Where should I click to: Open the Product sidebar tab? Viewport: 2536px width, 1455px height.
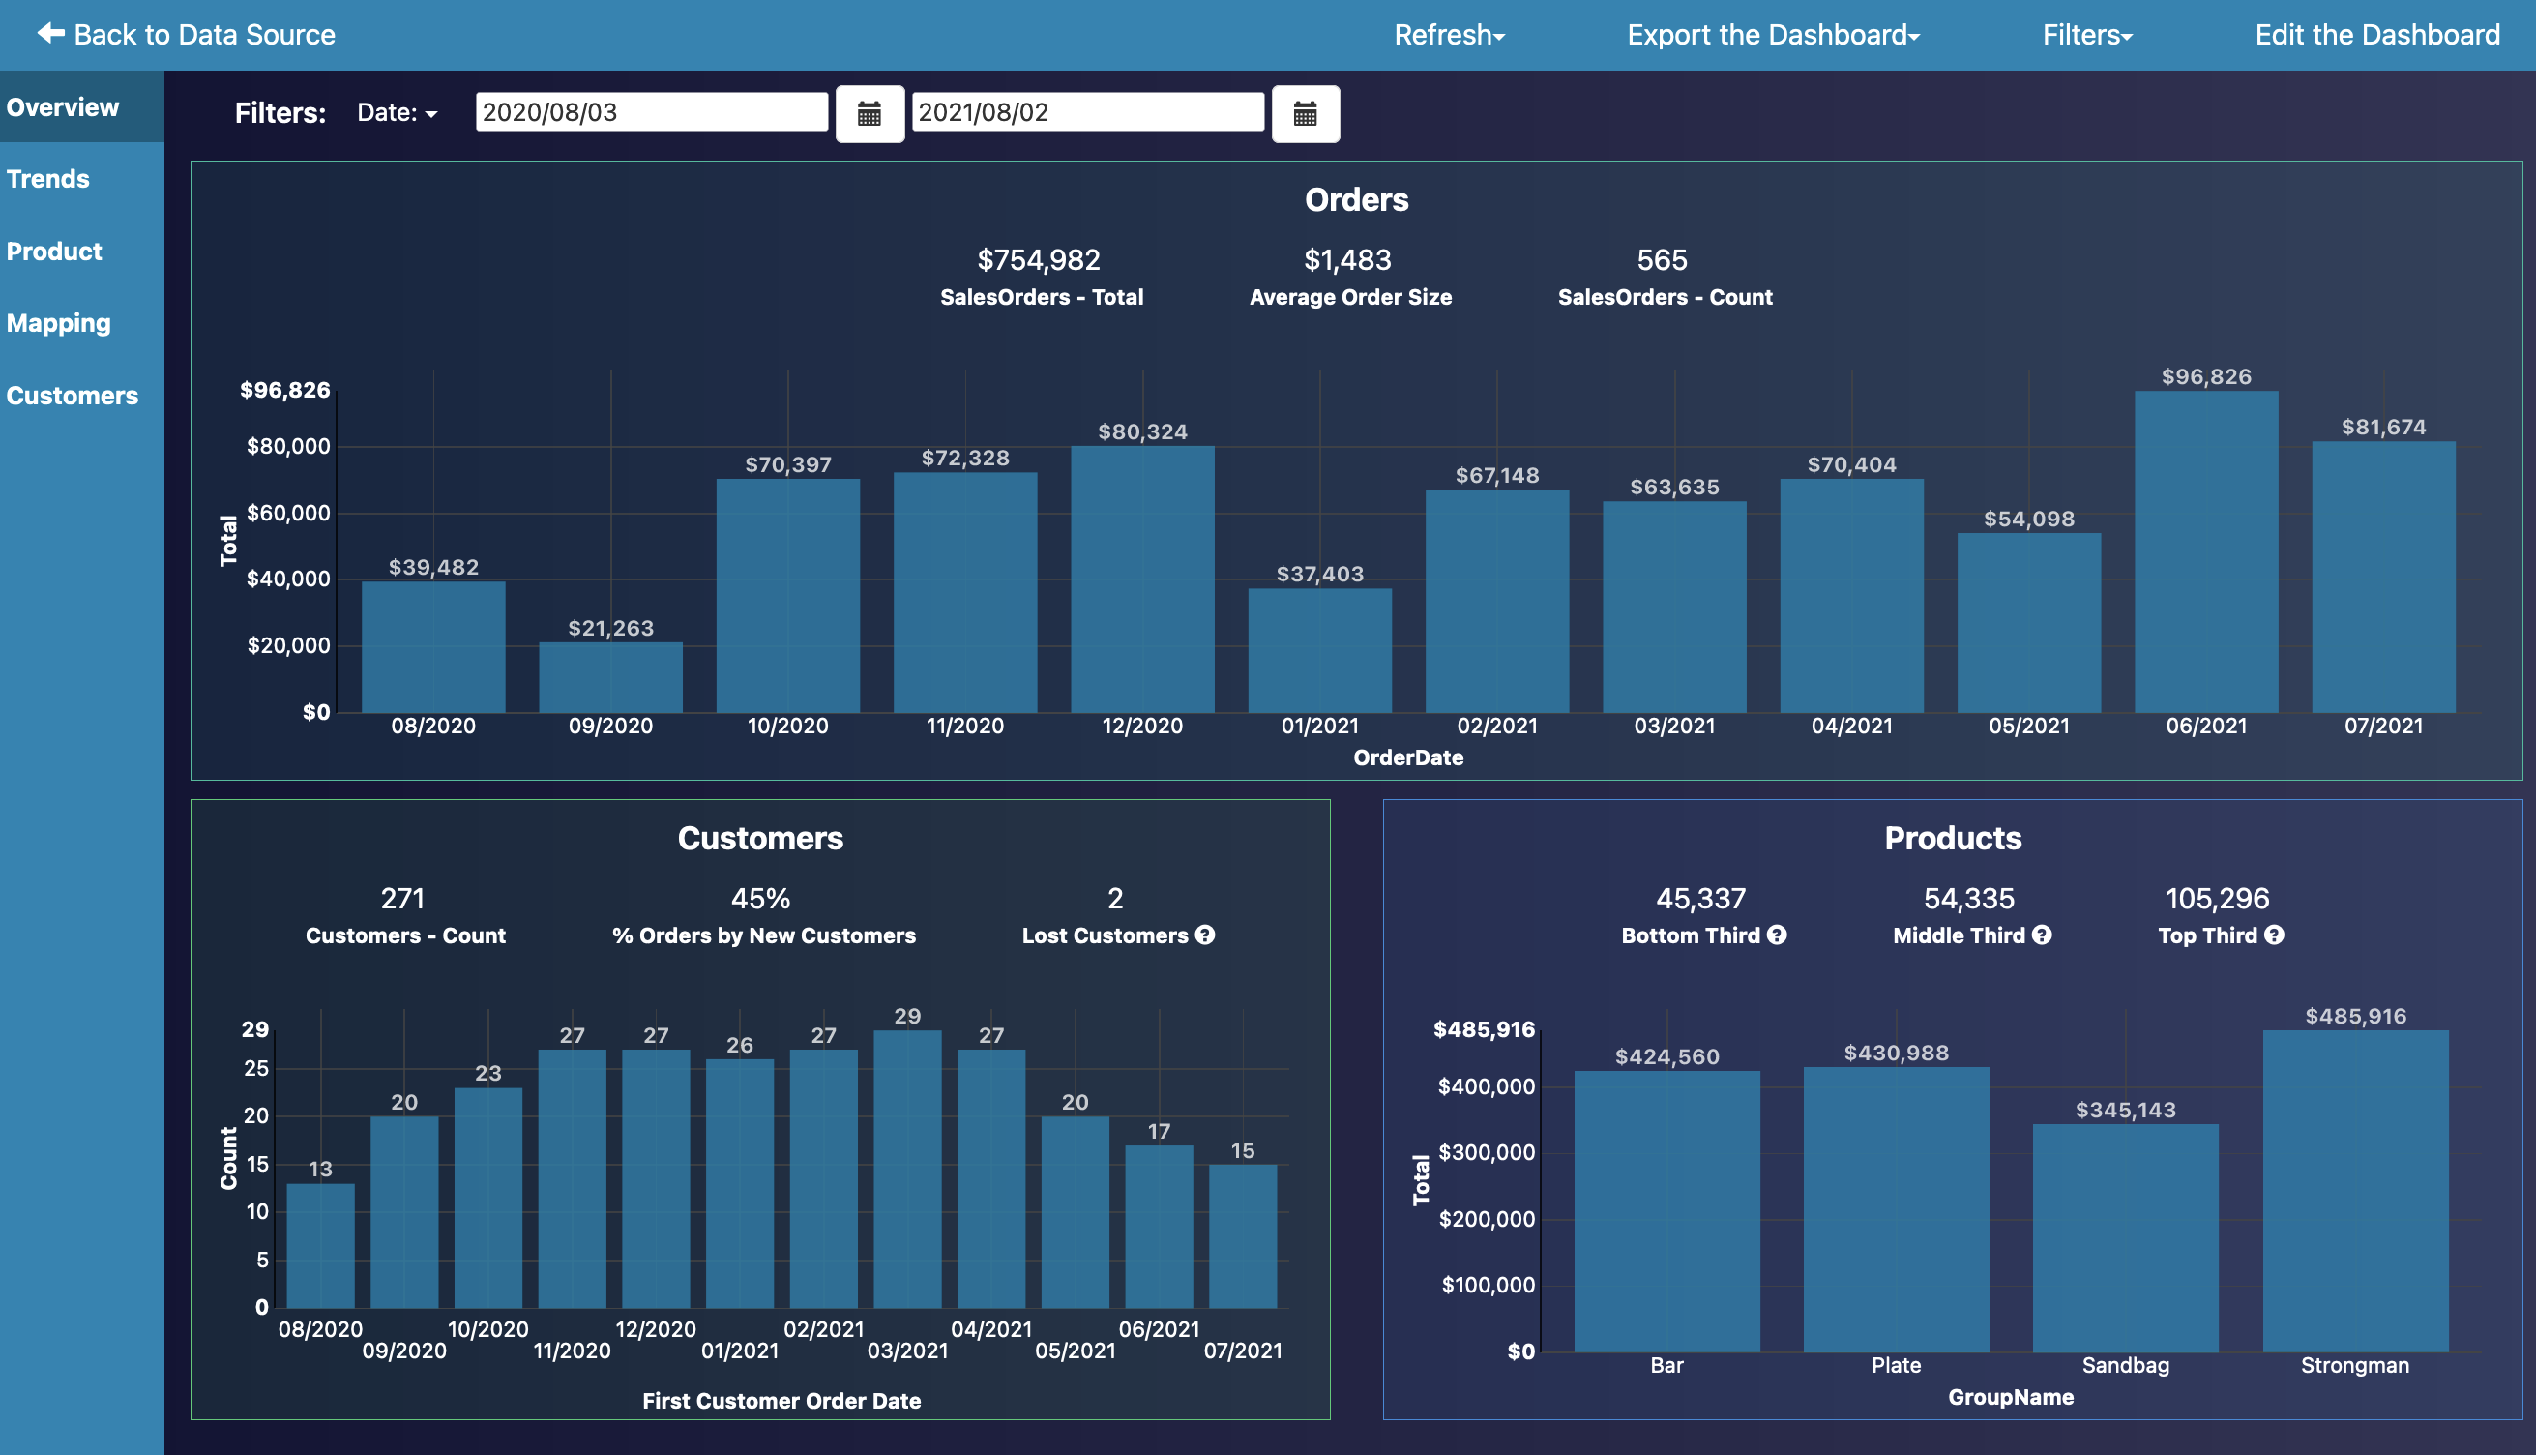(54, 251)
